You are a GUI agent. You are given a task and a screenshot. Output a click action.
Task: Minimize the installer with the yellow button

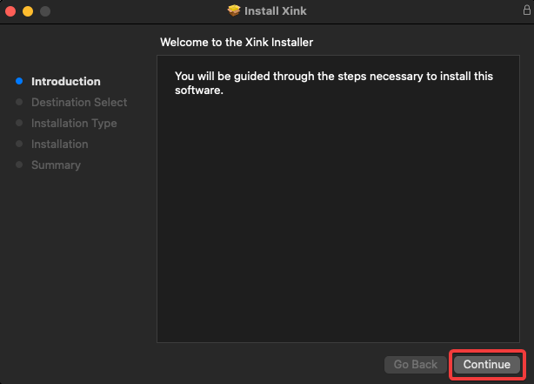[28, 11]
